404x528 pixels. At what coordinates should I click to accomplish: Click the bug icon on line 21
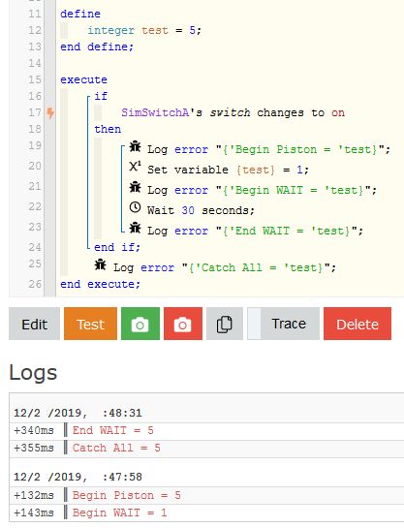tap(136, 188)
